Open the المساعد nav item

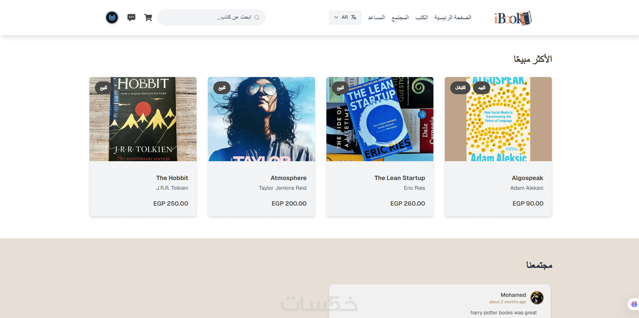pos(376,17)
